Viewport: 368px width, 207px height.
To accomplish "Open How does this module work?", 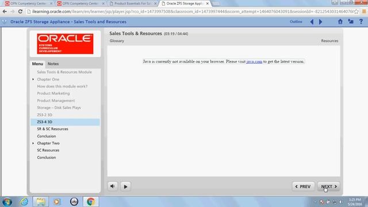I will (62, 86).
